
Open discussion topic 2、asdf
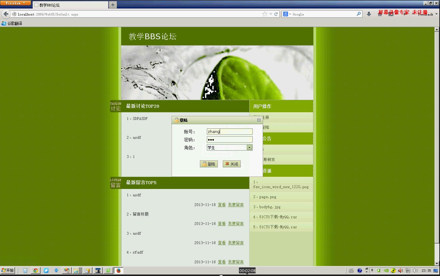(x=134, y=138)
